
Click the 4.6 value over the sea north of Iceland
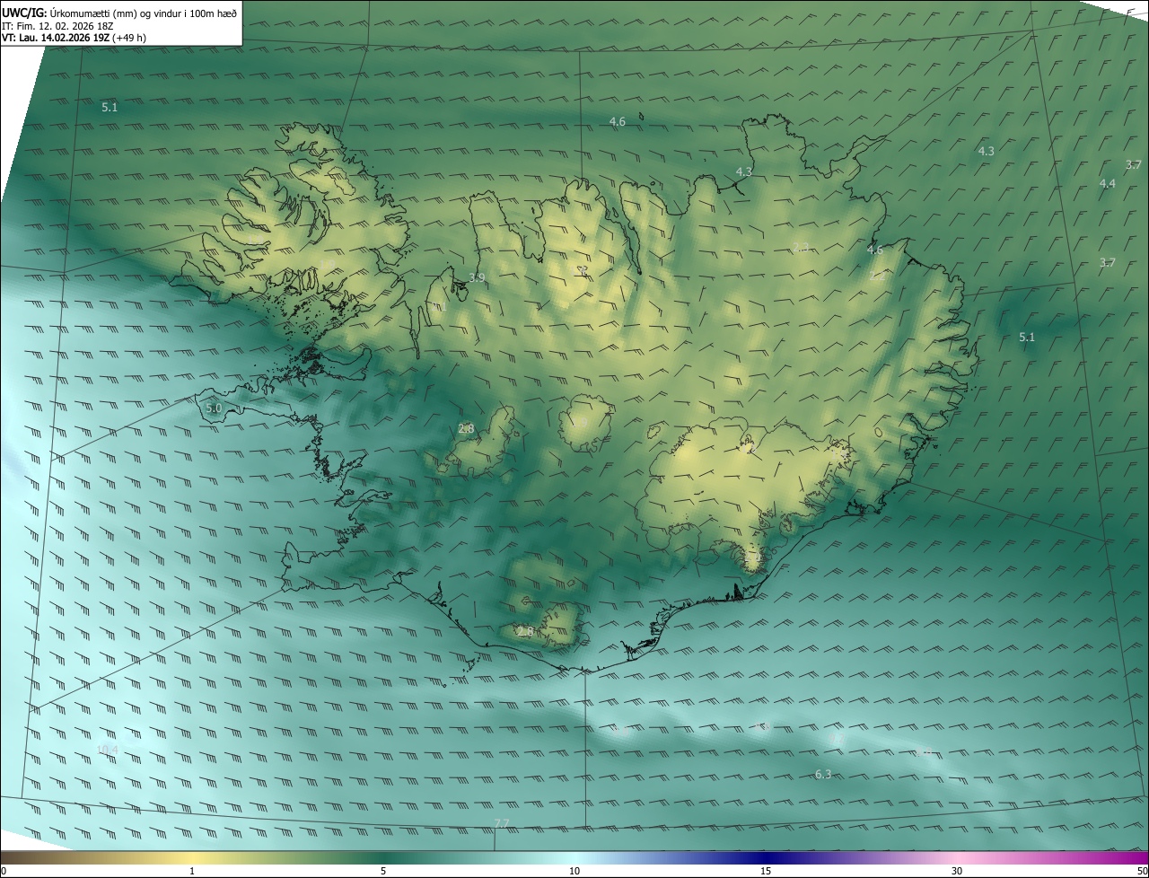(617, 121)
